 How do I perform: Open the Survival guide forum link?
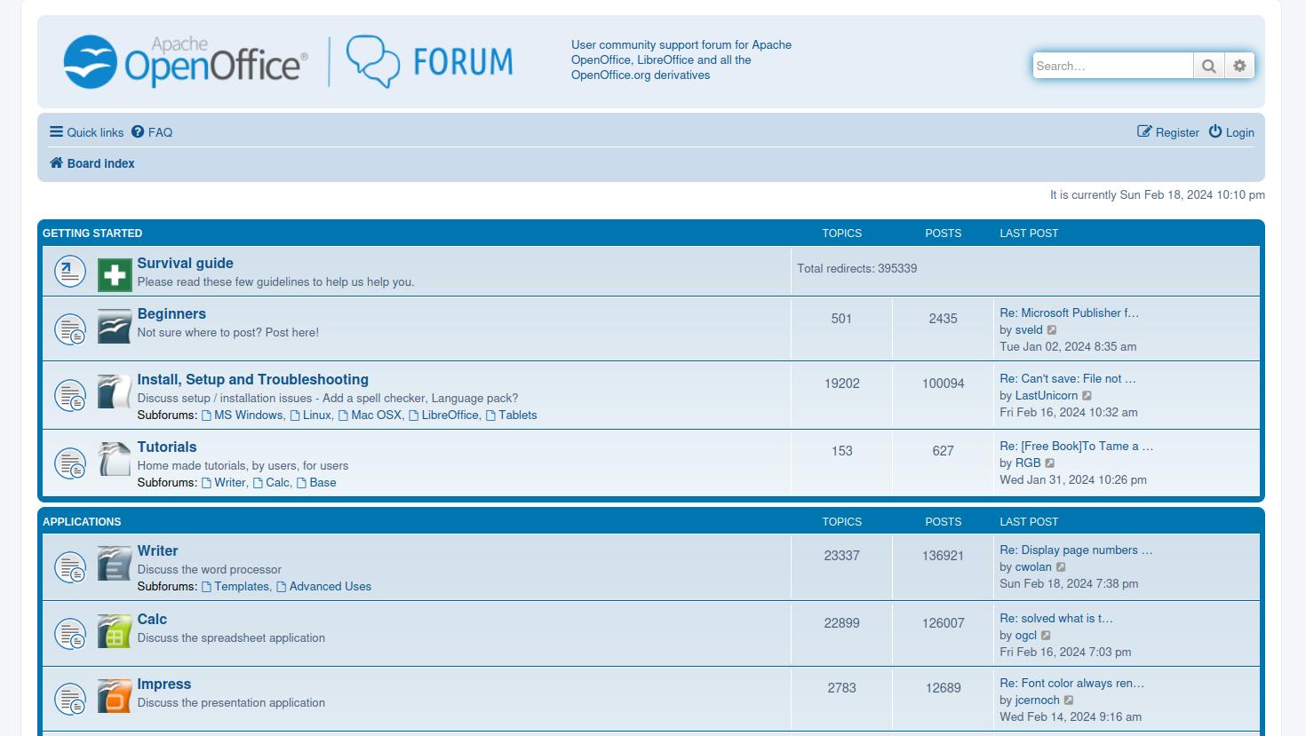pos(185,263)
